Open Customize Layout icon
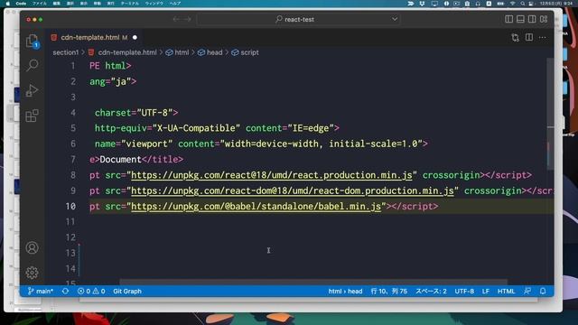 click(544, 19)
